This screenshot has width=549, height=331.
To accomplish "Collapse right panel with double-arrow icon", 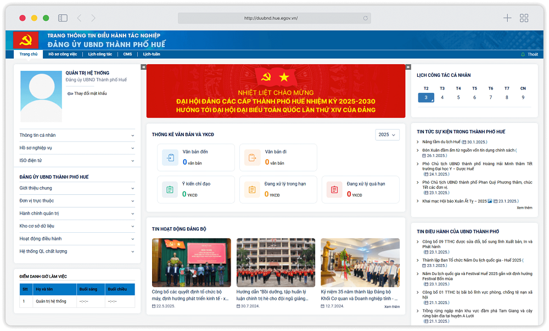I will pos(408,67).
